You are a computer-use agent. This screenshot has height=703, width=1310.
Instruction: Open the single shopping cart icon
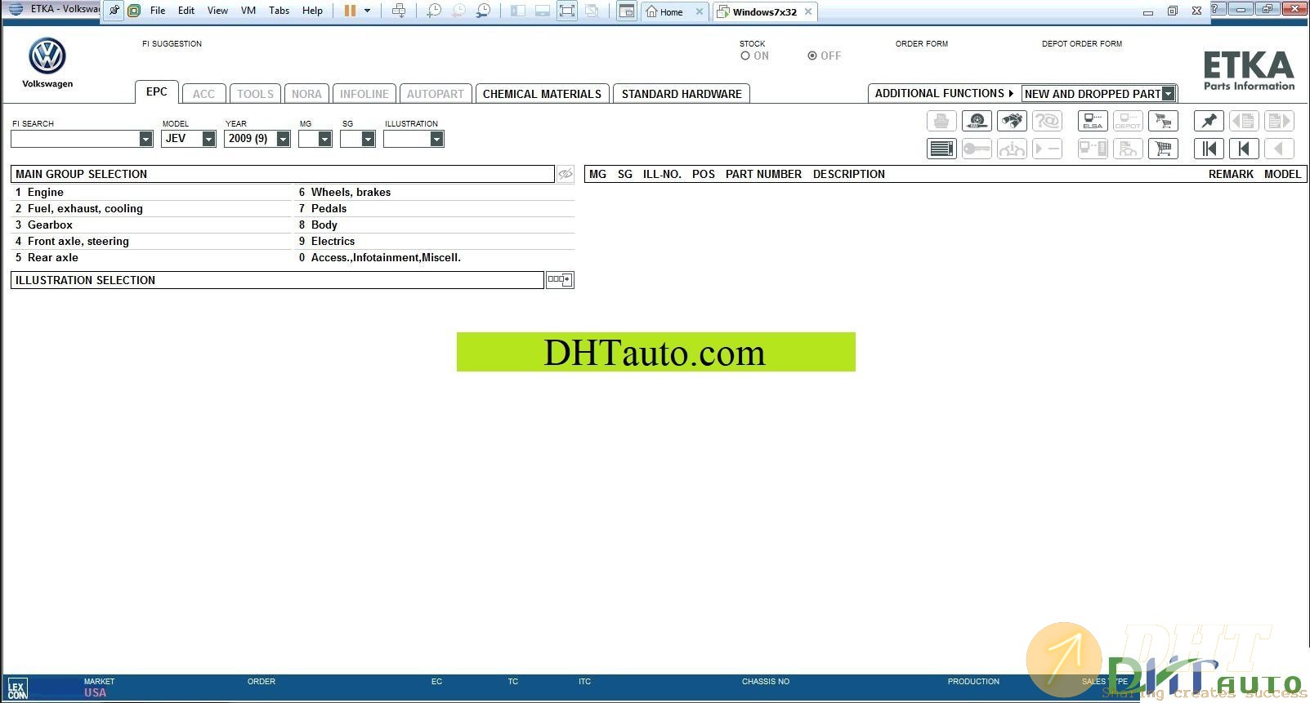point(1163,149)
